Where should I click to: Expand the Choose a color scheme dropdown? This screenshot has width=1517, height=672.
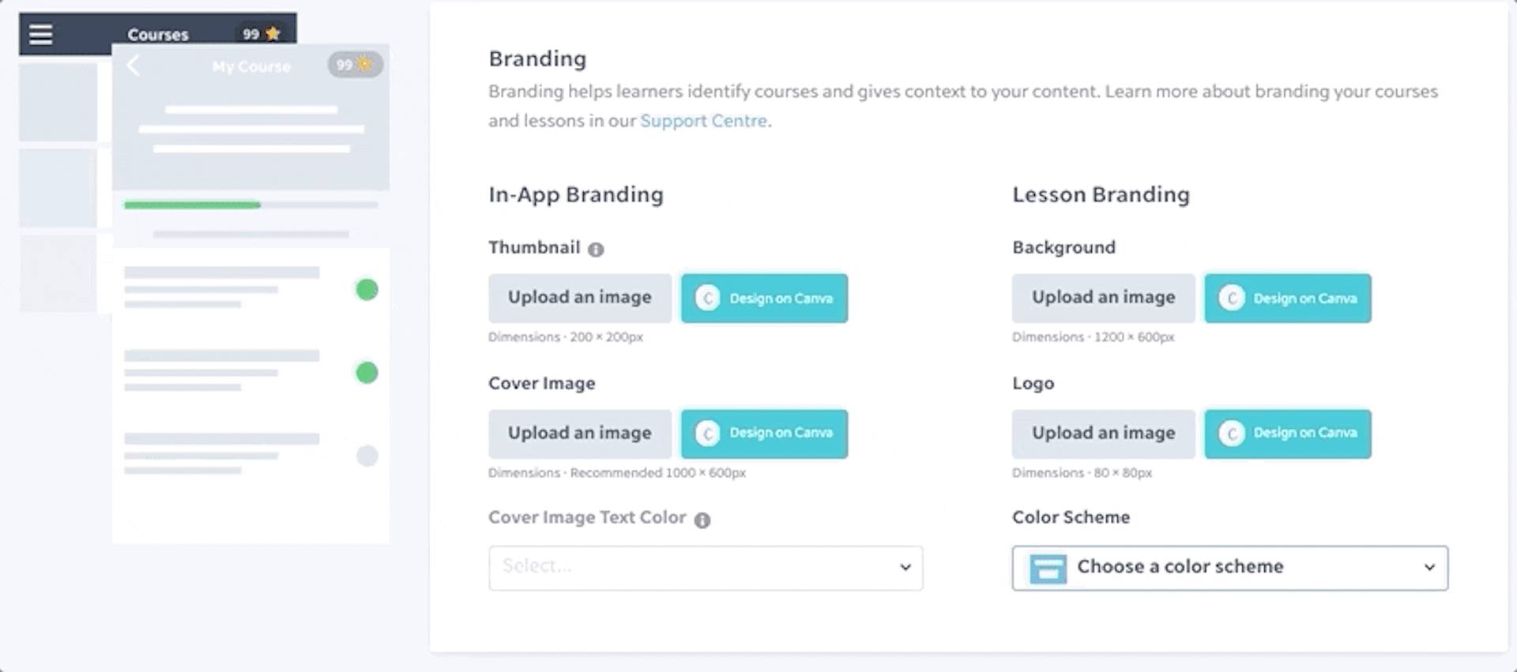[1229, 568]
